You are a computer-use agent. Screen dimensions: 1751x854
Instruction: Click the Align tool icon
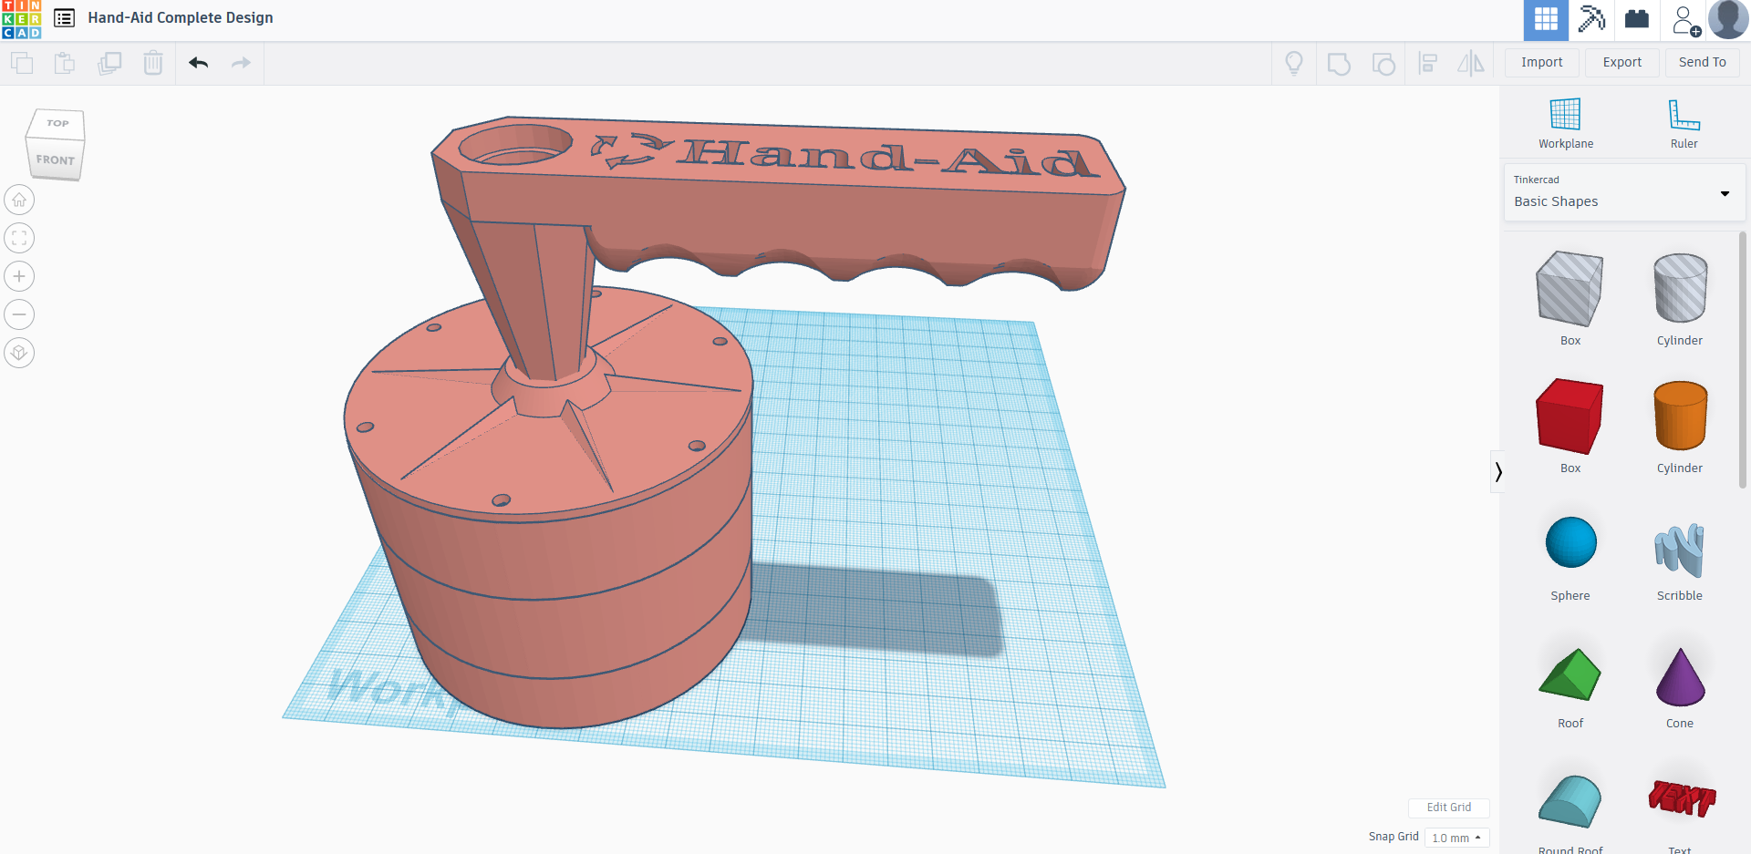[1428, 63]
